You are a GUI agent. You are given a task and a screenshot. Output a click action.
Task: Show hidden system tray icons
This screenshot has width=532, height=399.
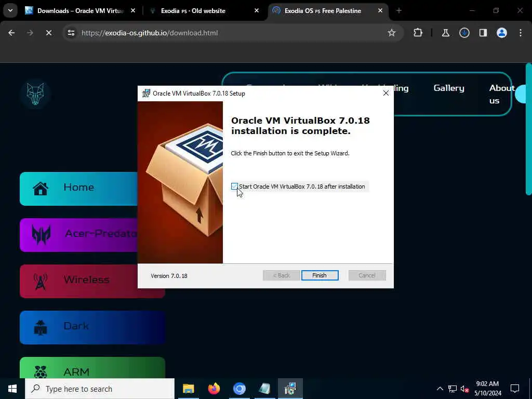pos(440,389)
